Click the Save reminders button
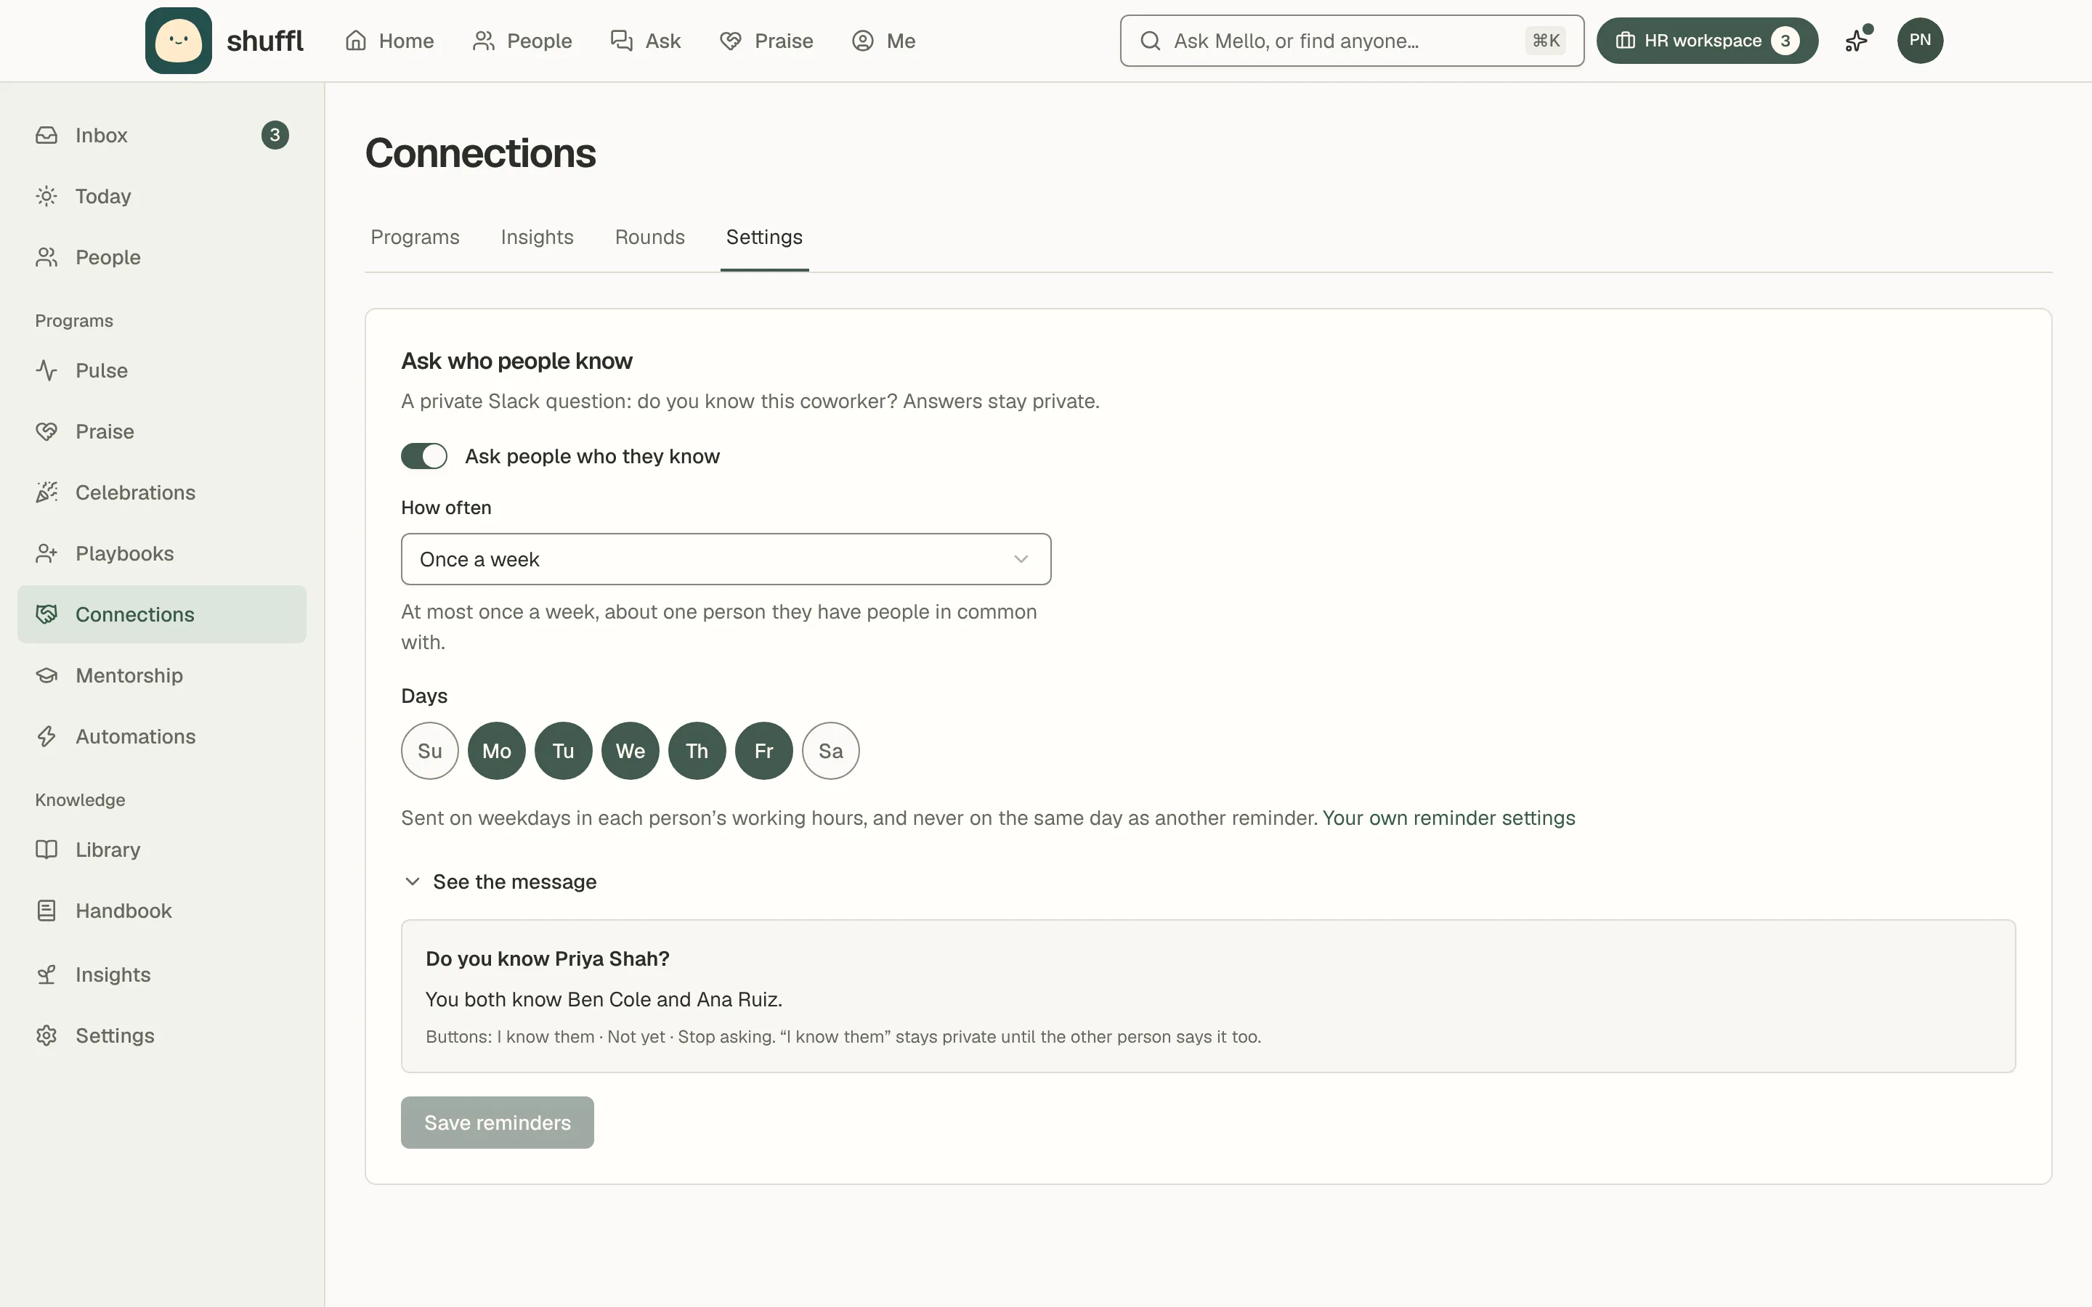The height and width of the screenshot is (1307, 2092). (497, 1122)
